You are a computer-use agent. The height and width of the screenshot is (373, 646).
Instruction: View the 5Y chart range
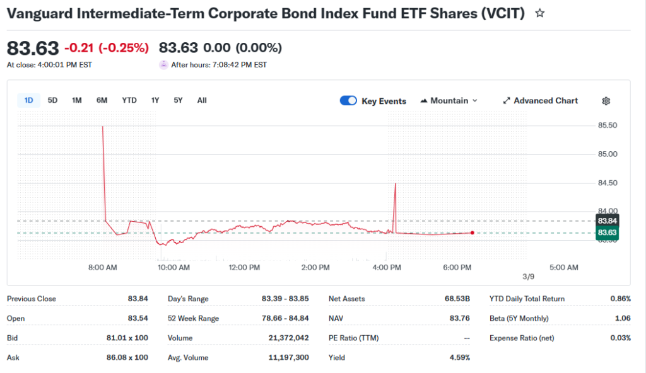[x=179, y=100]
